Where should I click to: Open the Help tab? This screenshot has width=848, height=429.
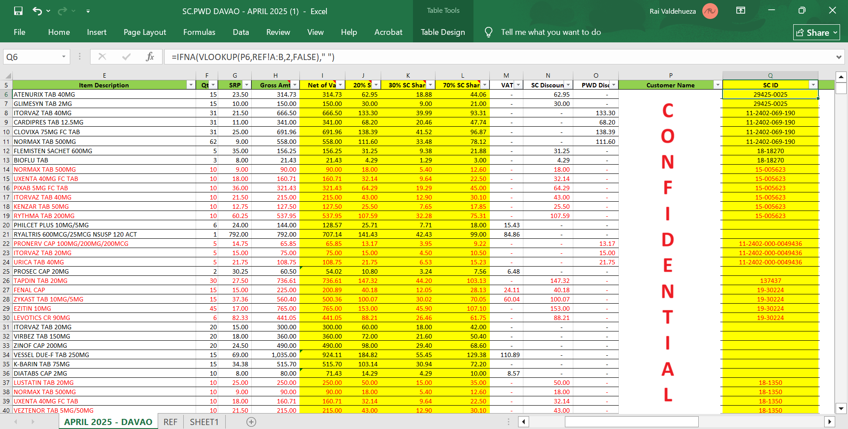click(x=349, y=32)
